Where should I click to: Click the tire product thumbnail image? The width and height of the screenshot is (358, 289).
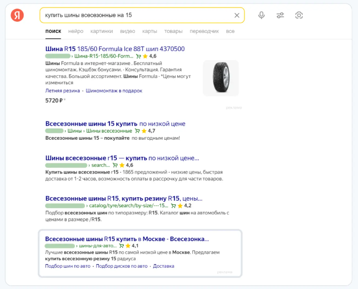point(221,78)
